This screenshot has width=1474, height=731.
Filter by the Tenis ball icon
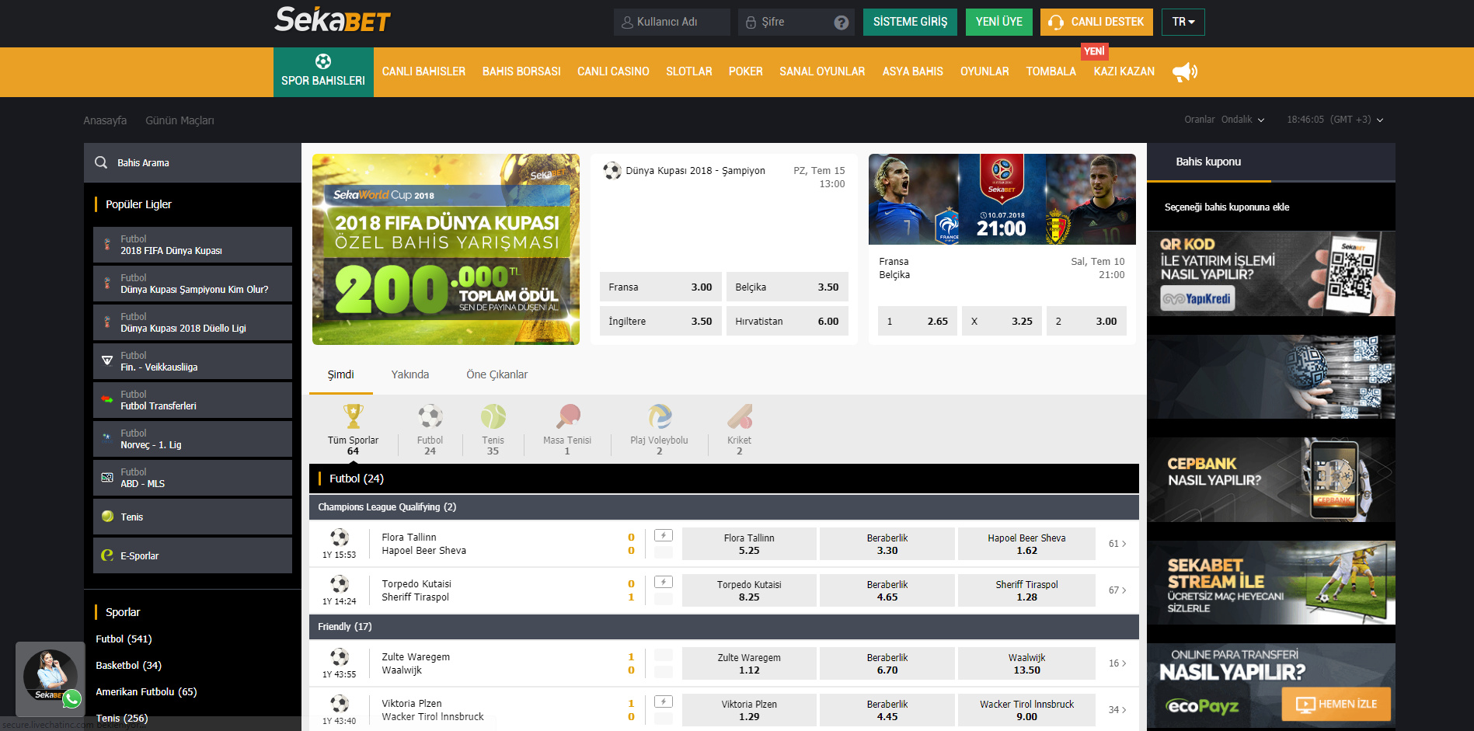(x=493, y=416)
